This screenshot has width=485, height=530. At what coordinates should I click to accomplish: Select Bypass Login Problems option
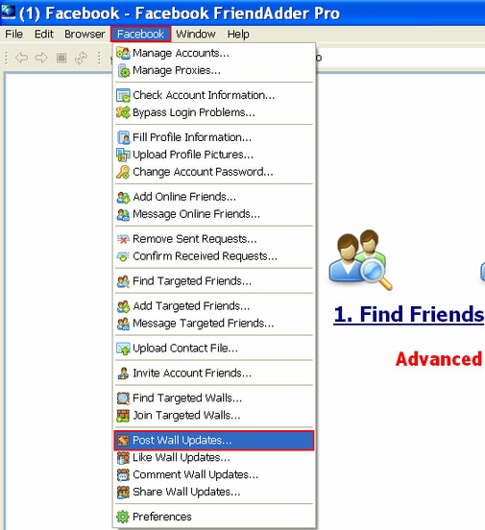(214, 112)
